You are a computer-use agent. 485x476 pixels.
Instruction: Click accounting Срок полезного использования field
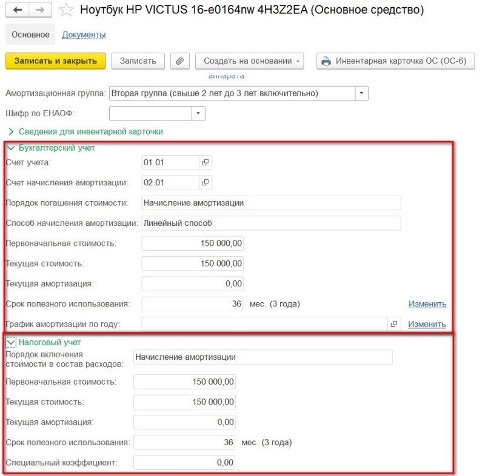pos(192,304)
